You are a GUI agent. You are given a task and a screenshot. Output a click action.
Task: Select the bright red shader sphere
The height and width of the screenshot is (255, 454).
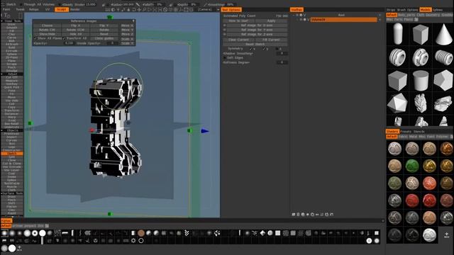[429, 200]
